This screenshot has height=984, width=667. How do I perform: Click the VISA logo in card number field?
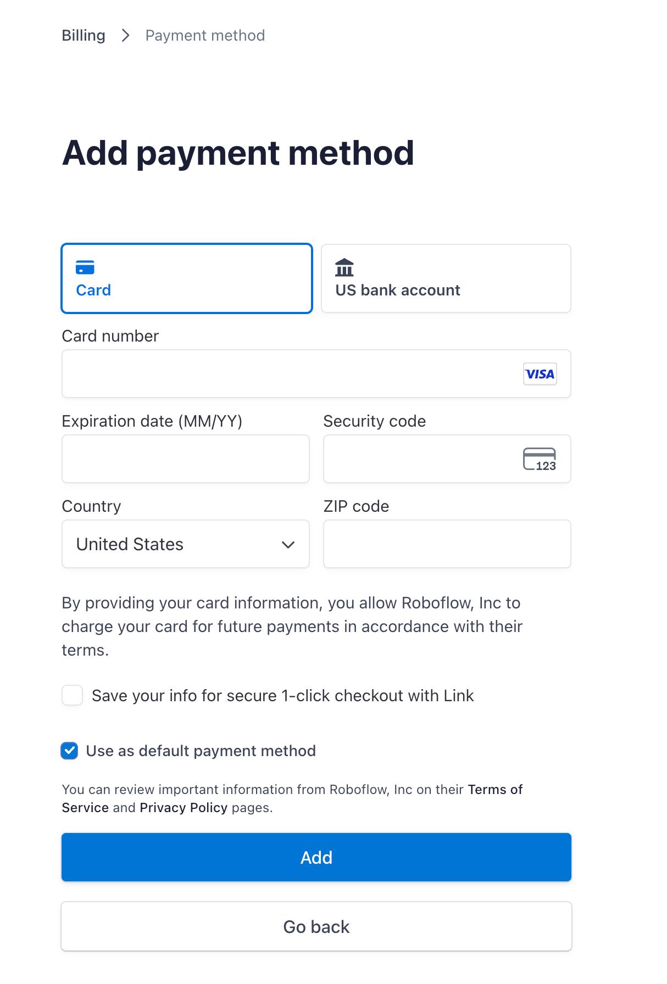pos(540,374)
